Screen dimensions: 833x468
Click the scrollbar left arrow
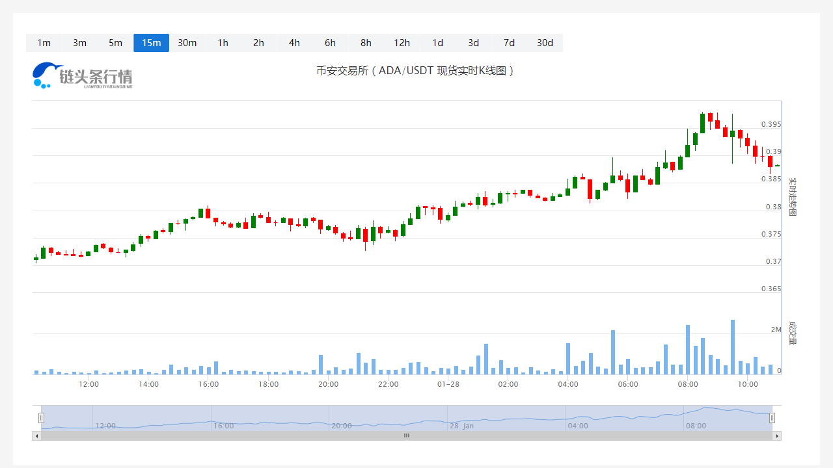(36, 435)
